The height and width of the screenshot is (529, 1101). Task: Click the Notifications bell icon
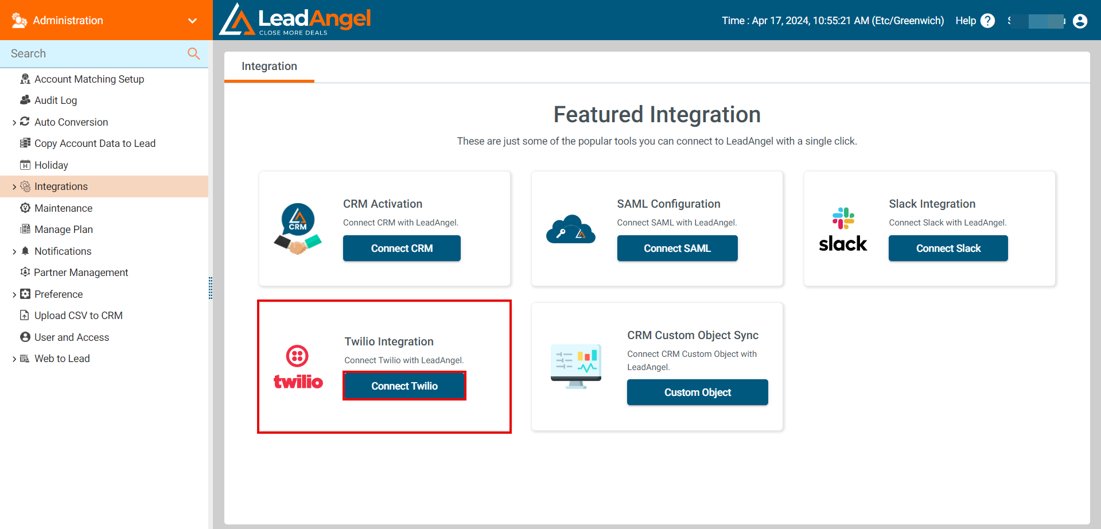pos(25,251)
